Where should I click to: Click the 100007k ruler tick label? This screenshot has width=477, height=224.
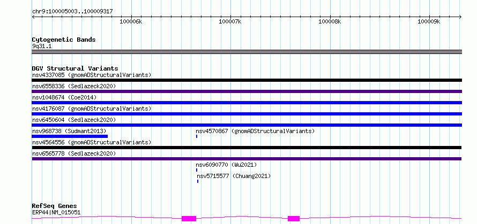pos(230,21)
